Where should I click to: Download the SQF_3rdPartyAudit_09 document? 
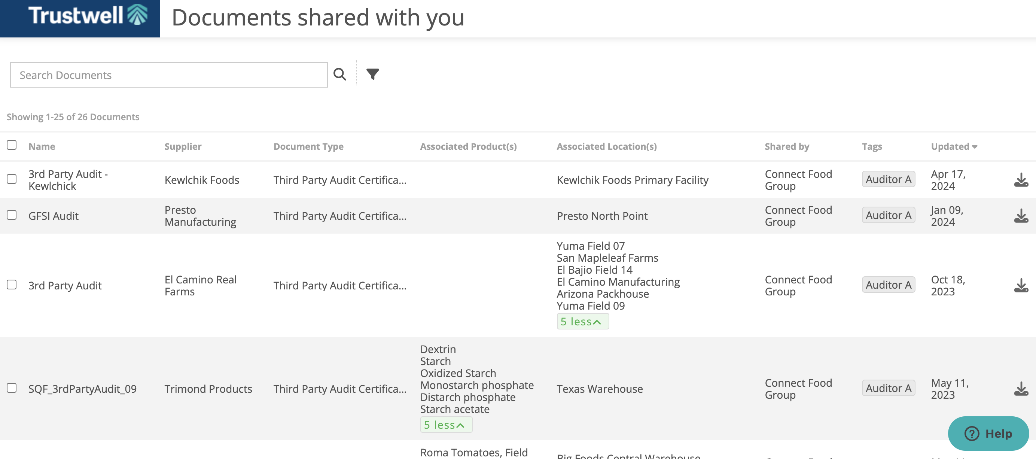coord(1021,389)
